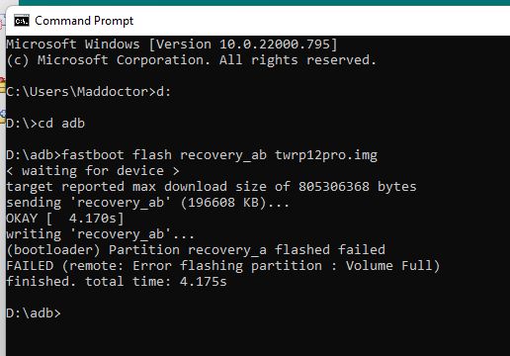Click the 805306368 bytes value
The image size is (510, 356).
coord(358,187)
